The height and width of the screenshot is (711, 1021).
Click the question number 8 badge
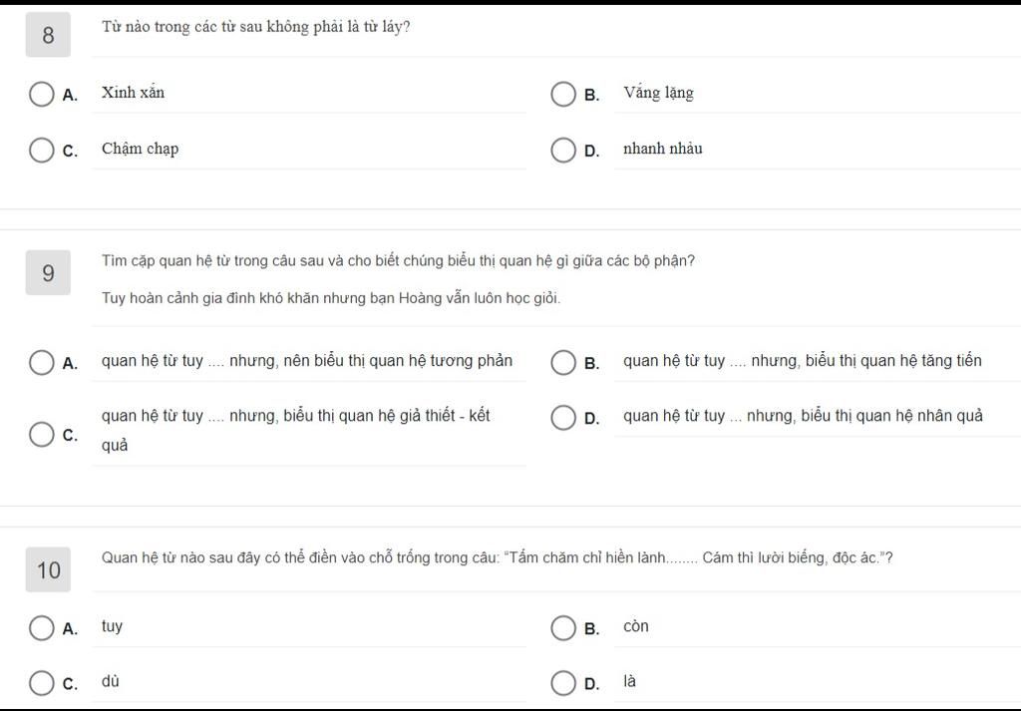click(x=48, y=35)
